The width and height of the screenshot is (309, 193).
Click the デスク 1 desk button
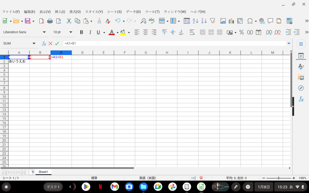pos(54,187)
